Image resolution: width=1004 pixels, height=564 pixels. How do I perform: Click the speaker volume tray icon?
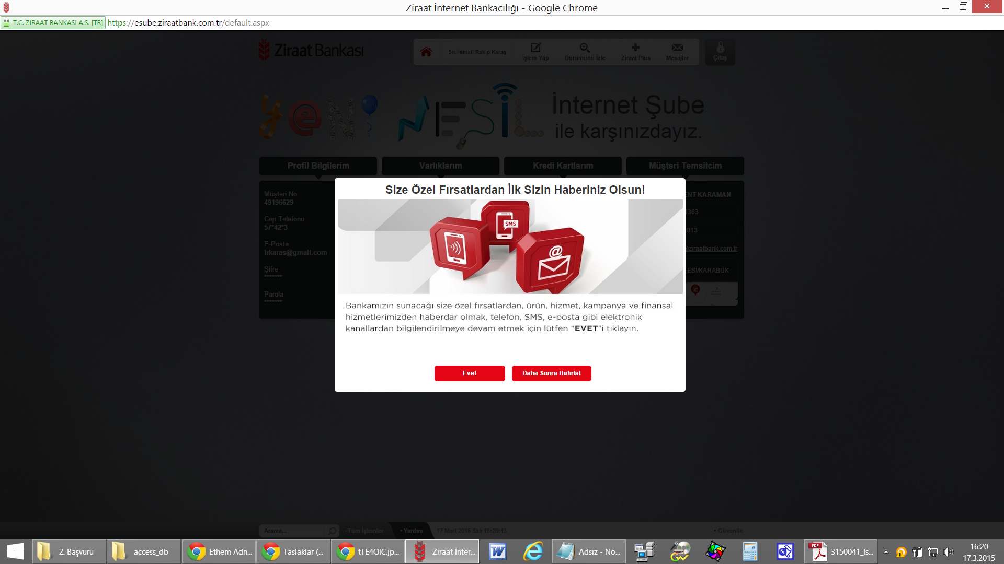[949, 551]
